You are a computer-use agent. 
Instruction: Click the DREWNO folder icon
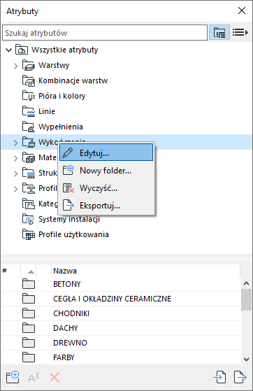pos(29,343)
